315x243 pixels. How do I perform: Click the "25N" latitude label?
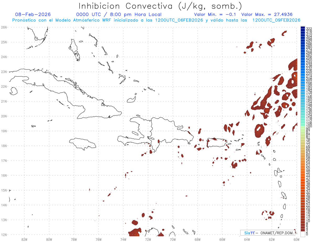click(4, 42)
